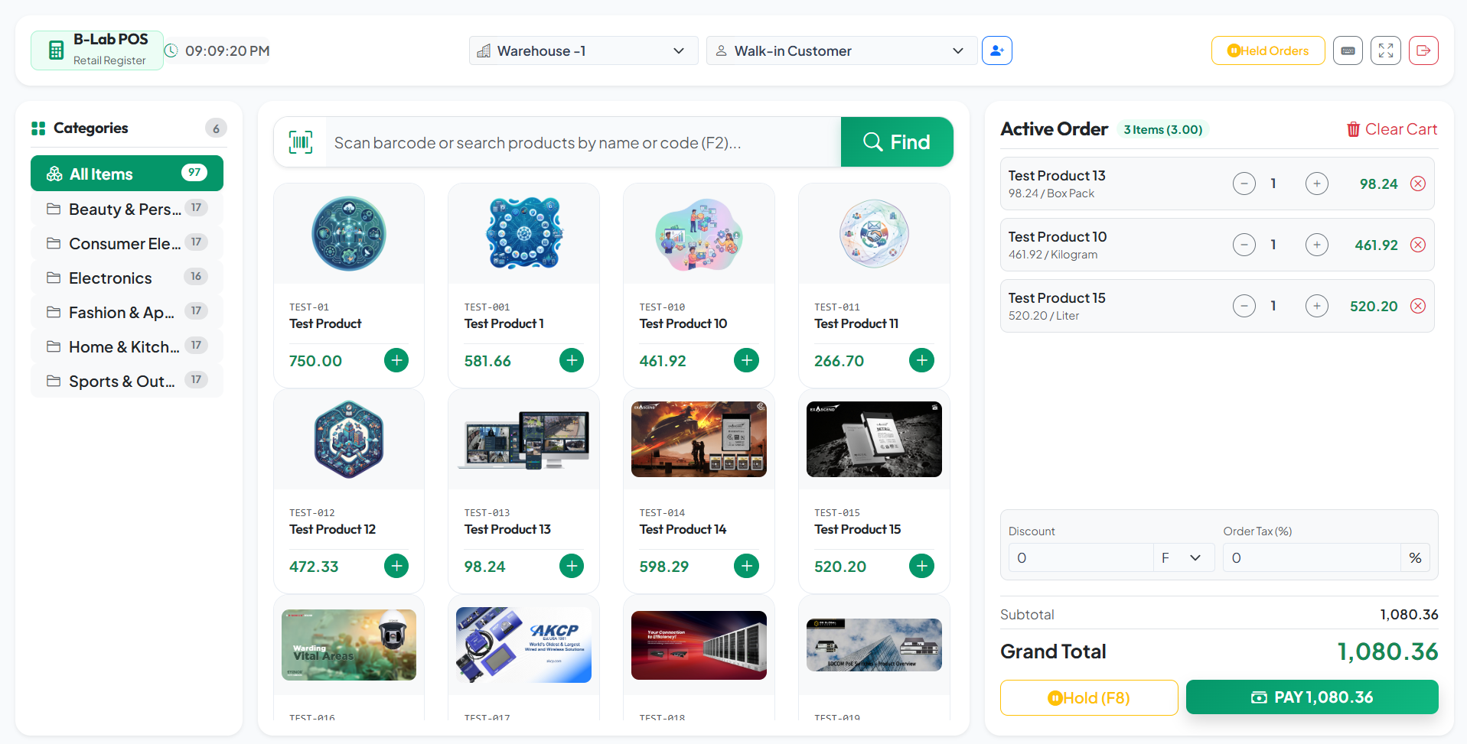Add Test Product 14 with plus icon
Viewport: 1467px width, 744px height.
[x=746, y=566]
